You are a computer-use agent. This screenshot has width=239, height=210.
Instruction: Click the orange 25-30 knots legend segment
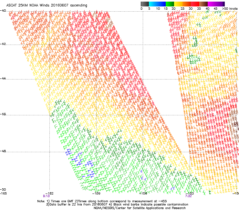187,4
